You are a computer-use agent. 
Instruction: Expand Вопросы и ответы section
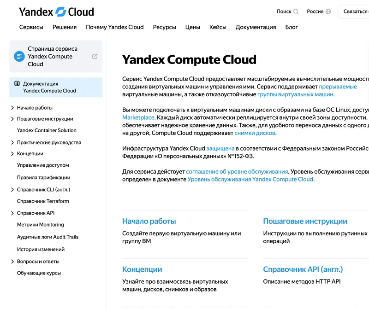click(x=12, y=262)
